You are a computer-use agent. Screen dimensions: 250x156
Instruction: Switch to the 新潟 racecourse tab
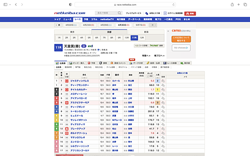point(146,32)
